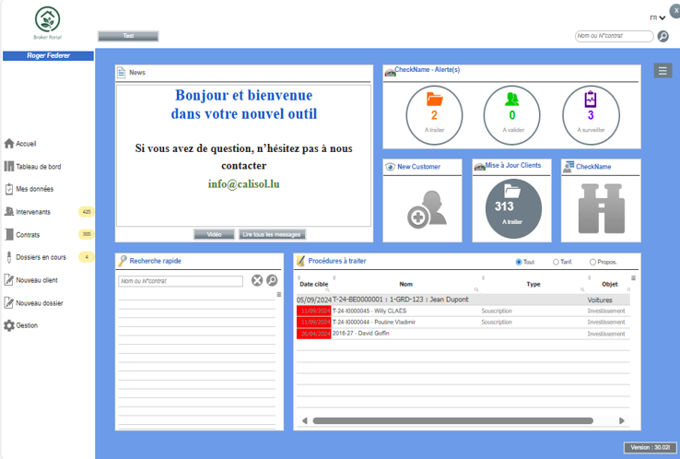The image size is (680, 459).
Task: Go to Tableau de bord in sidebar
Action: coord(38,167)
